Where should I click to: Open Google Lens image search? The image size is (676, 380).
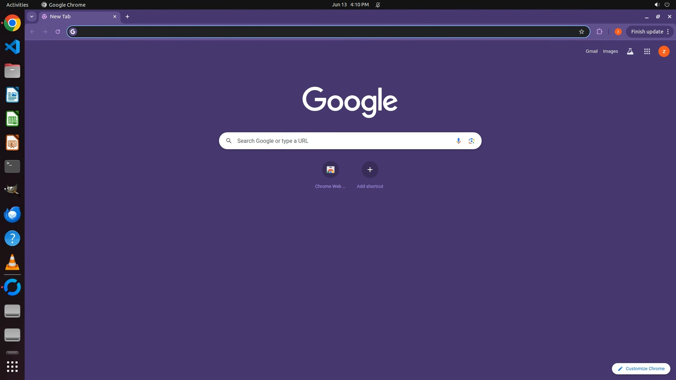point(471,141)
